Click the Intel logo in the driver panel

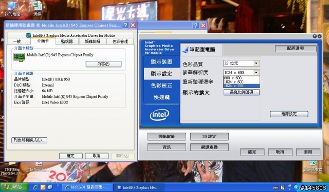pos(159,115)
